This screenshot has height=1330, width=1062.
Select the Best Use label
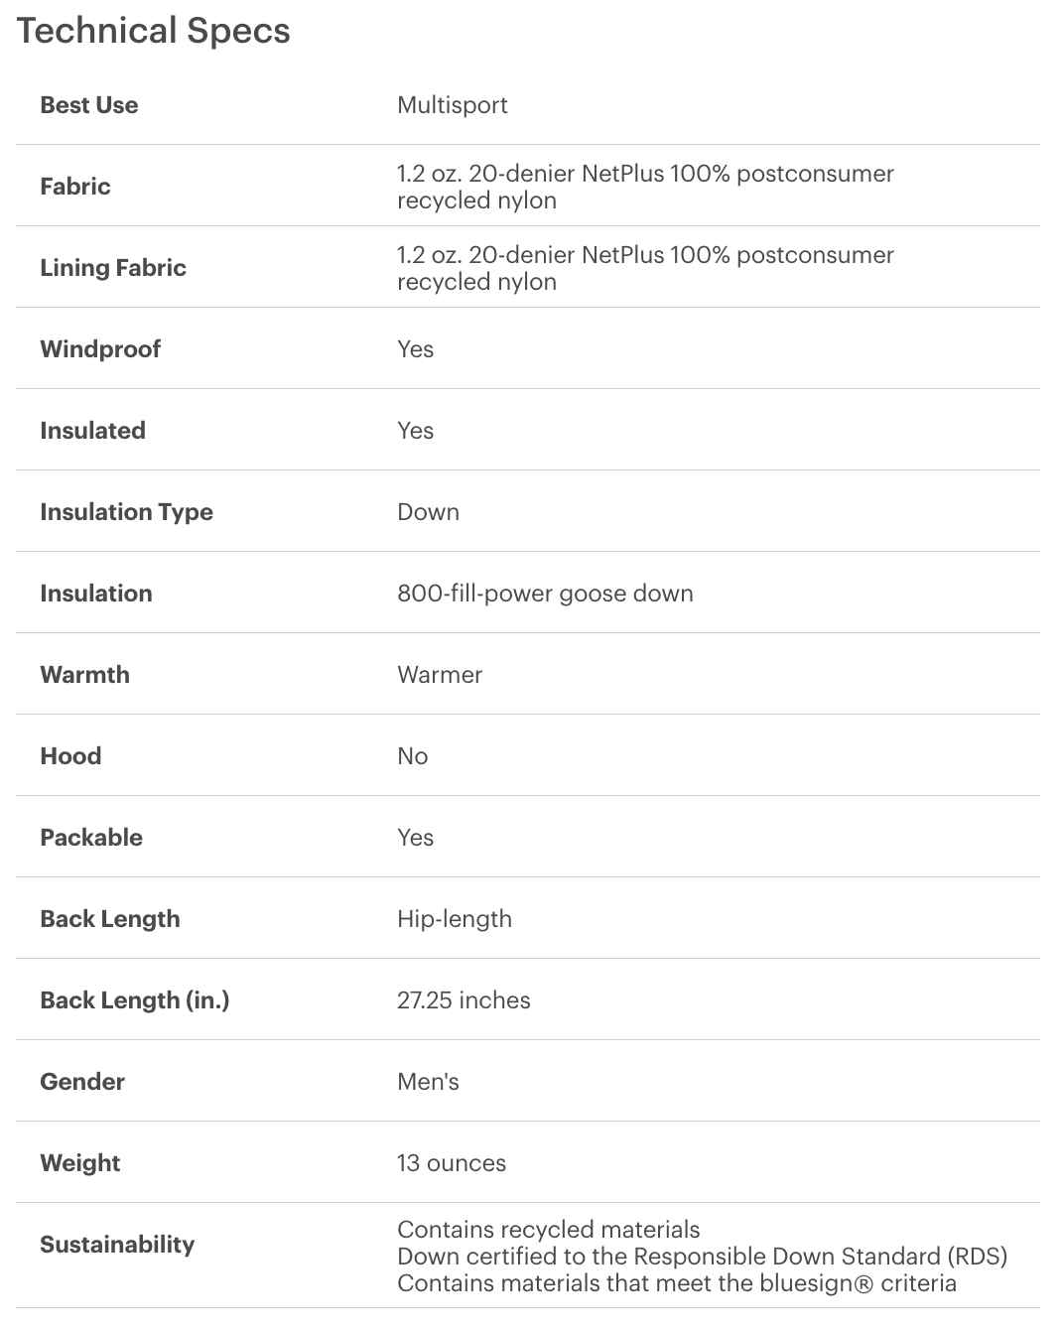pos(89,105)
